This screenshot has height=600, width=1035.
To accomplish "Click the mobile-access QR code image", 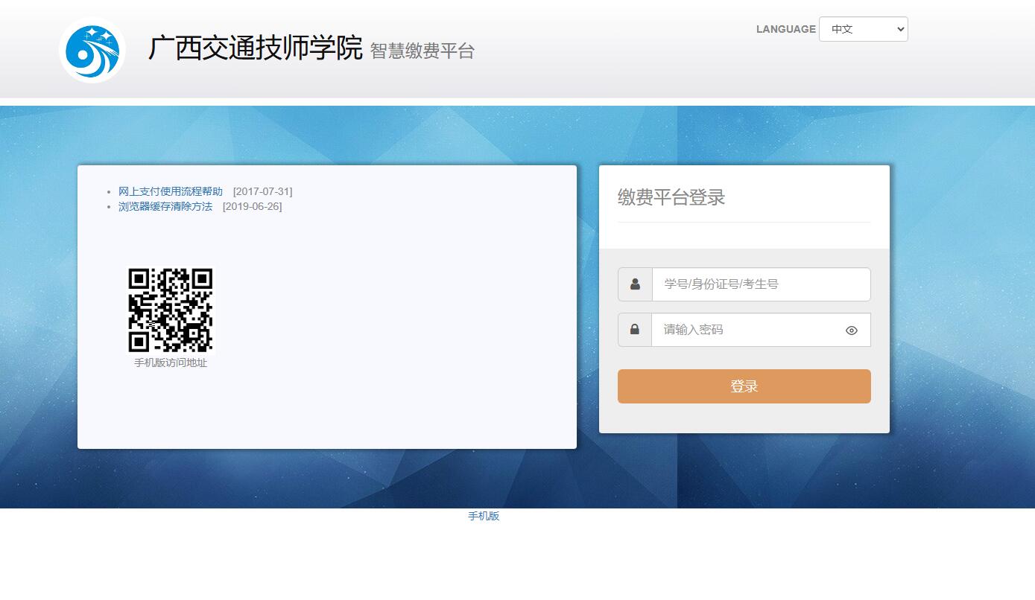I will tap(171, 310).
